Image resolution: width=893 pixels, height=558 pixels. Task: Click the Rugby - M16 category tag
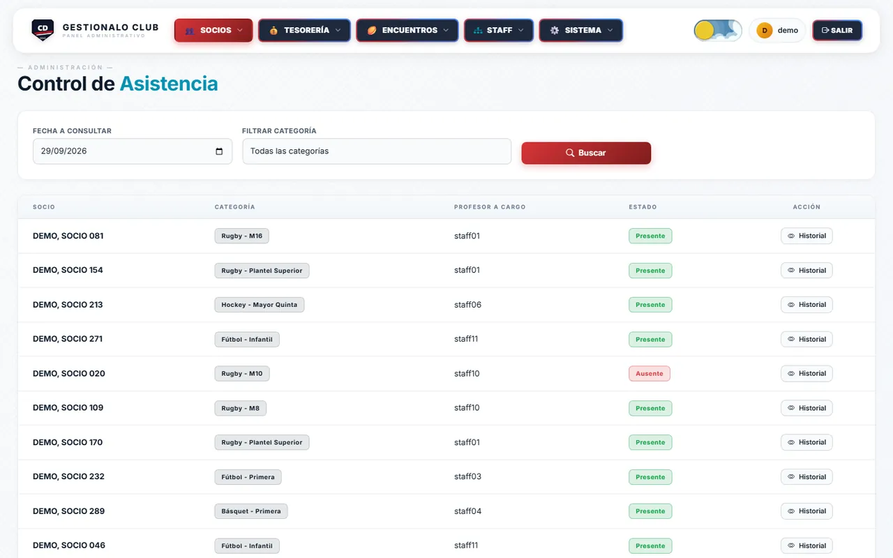(x=242, y=236)
